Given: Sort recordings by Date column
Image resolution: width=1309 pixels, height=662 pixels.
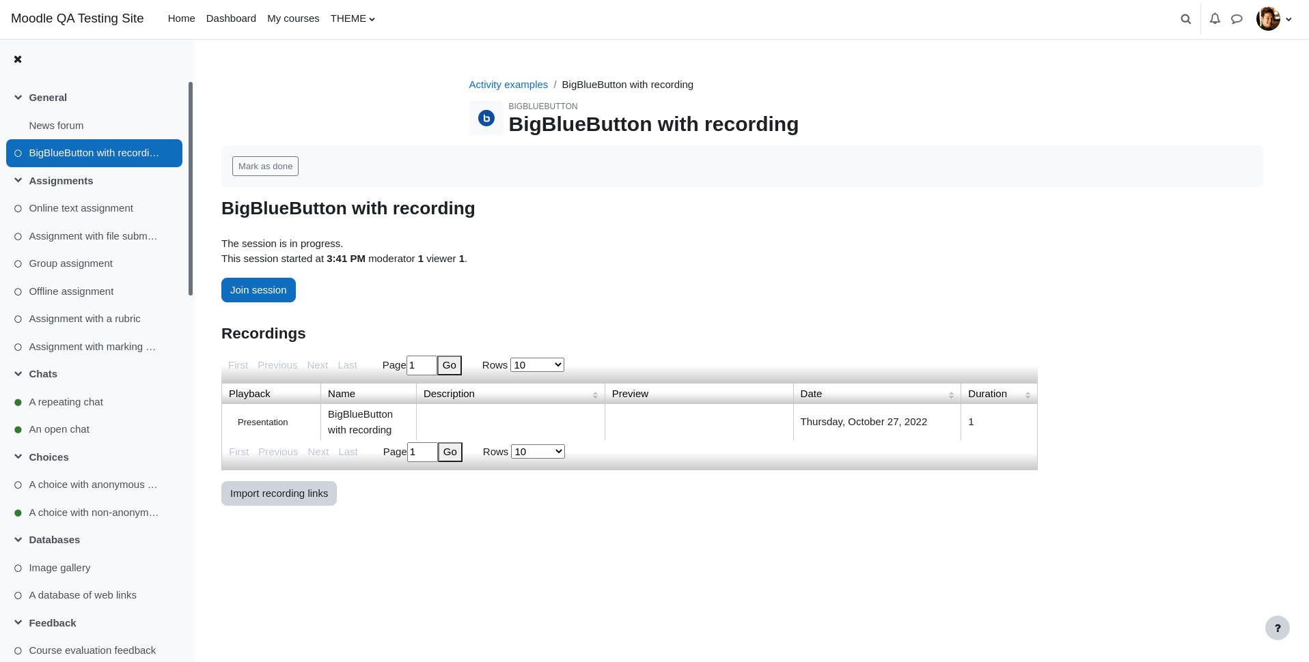Looking at the screenshot, I should pos(877,394).
